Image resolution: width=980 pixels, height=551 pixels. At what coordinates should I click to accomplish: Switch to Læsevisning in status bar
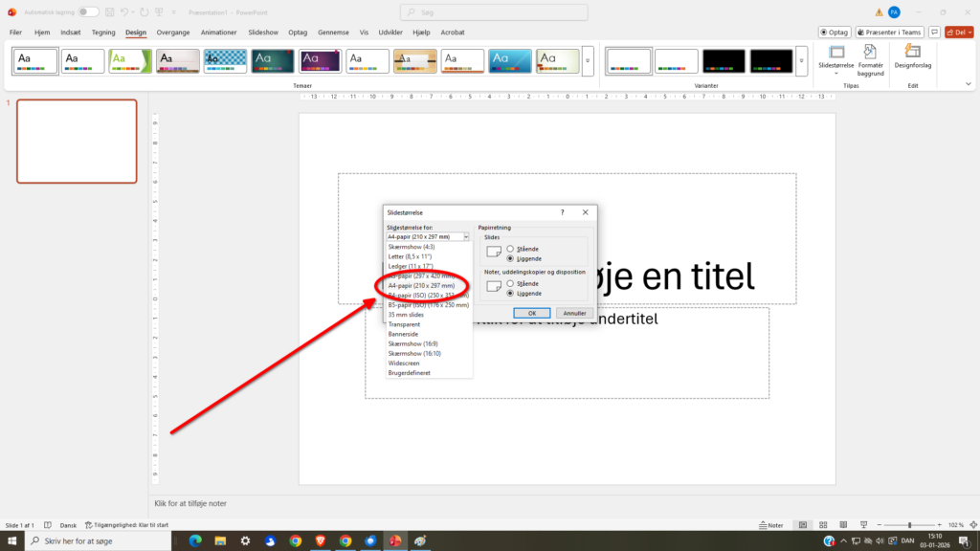pyautogui.click(x=843, y=524)
